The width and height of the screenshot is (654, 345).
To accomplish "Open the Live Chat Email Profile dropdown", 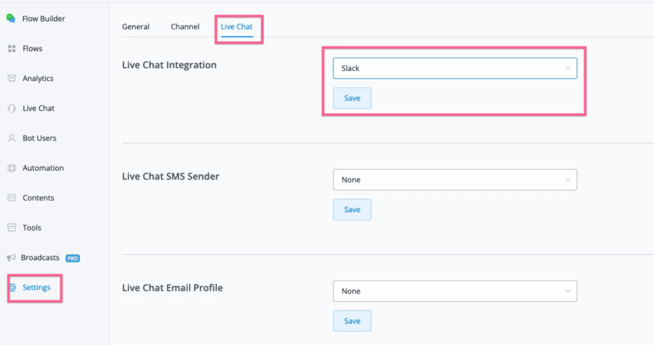I will [x=455, y=291].
